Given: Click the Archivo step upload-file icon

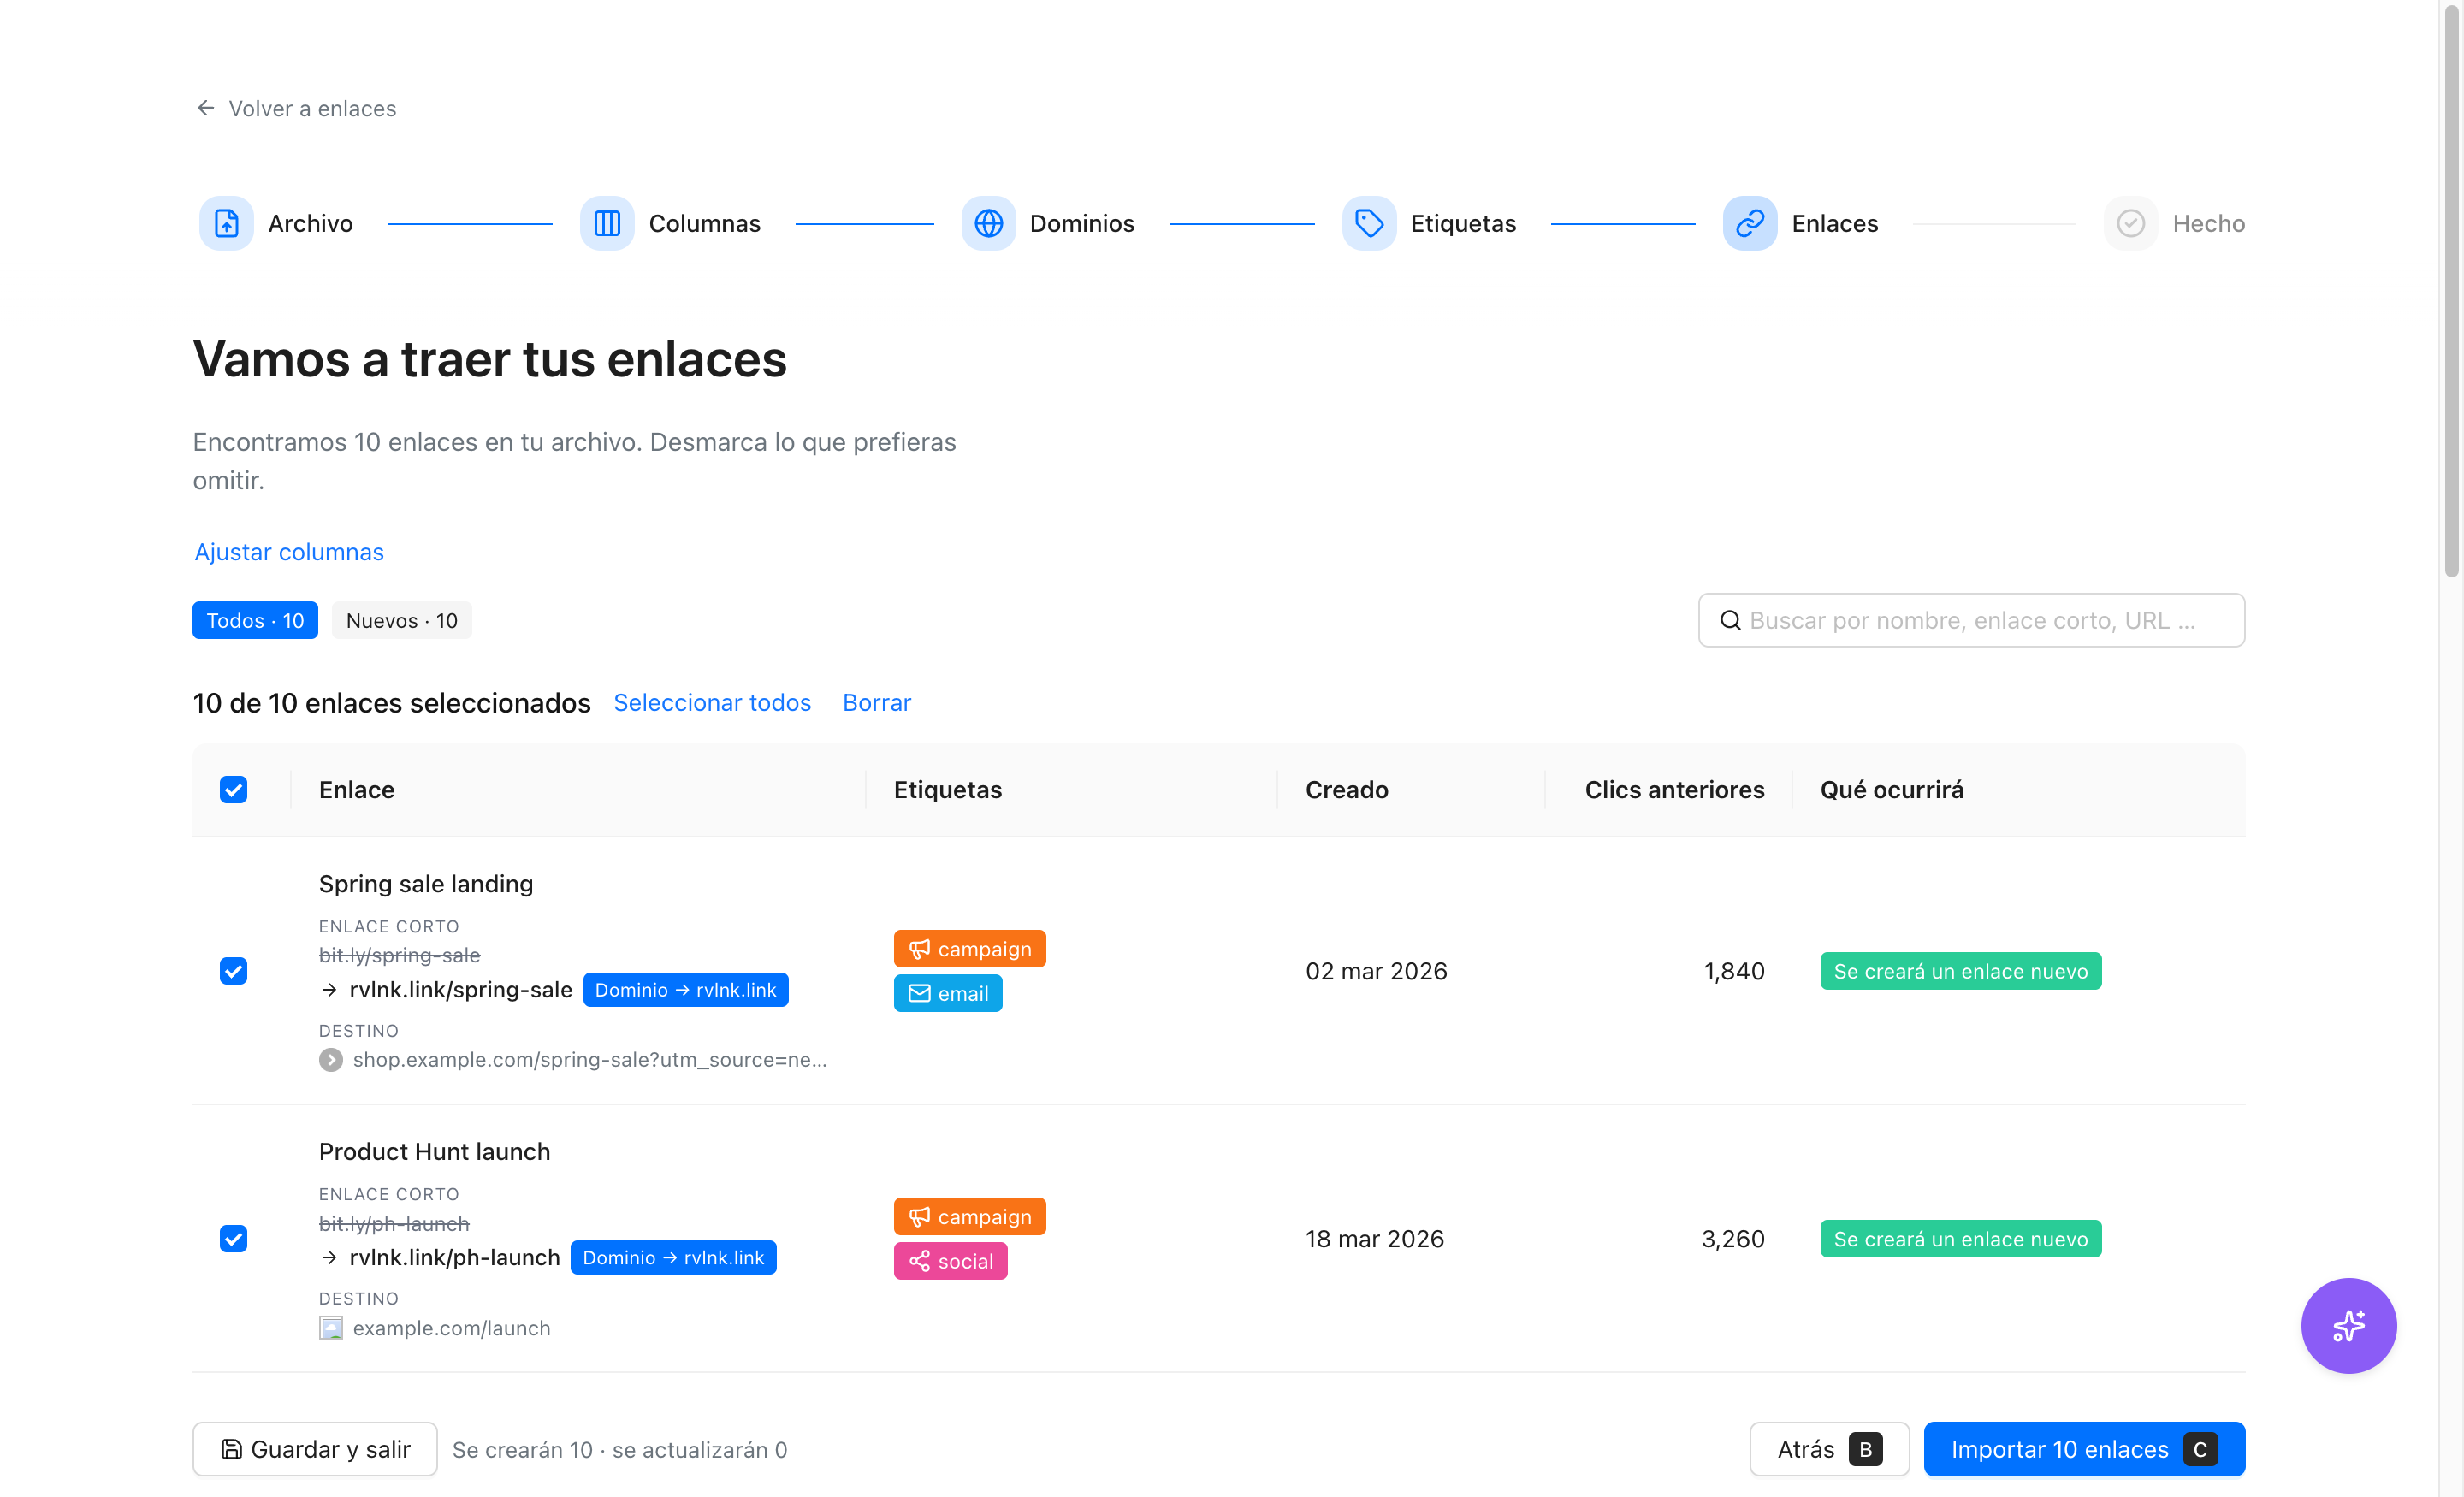Looking at the screenshot, I should click(226, 223).
